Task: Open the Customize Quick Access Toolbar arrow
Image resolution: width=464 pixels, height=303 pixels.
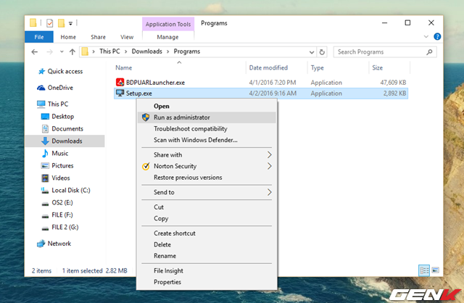Action: pyautogui.click(x=70, y=23)
